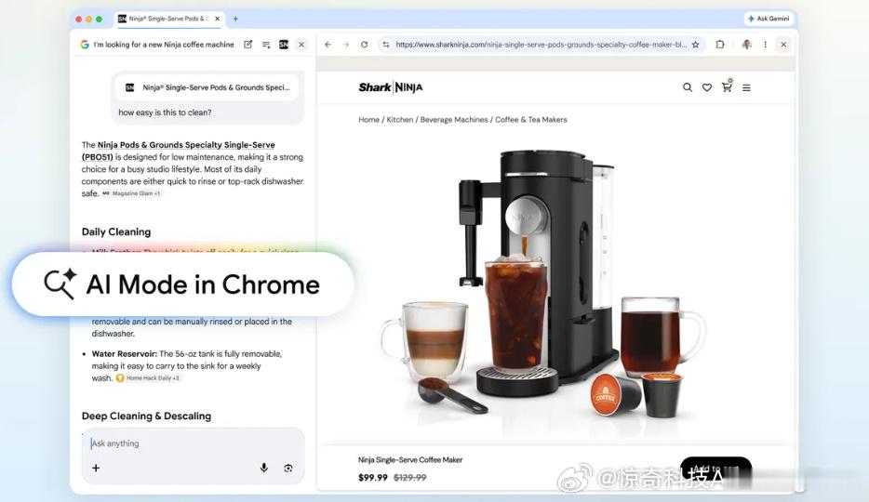Click the sharkninja.com URL address bar
Screen dimensions: 869x502
541,45
